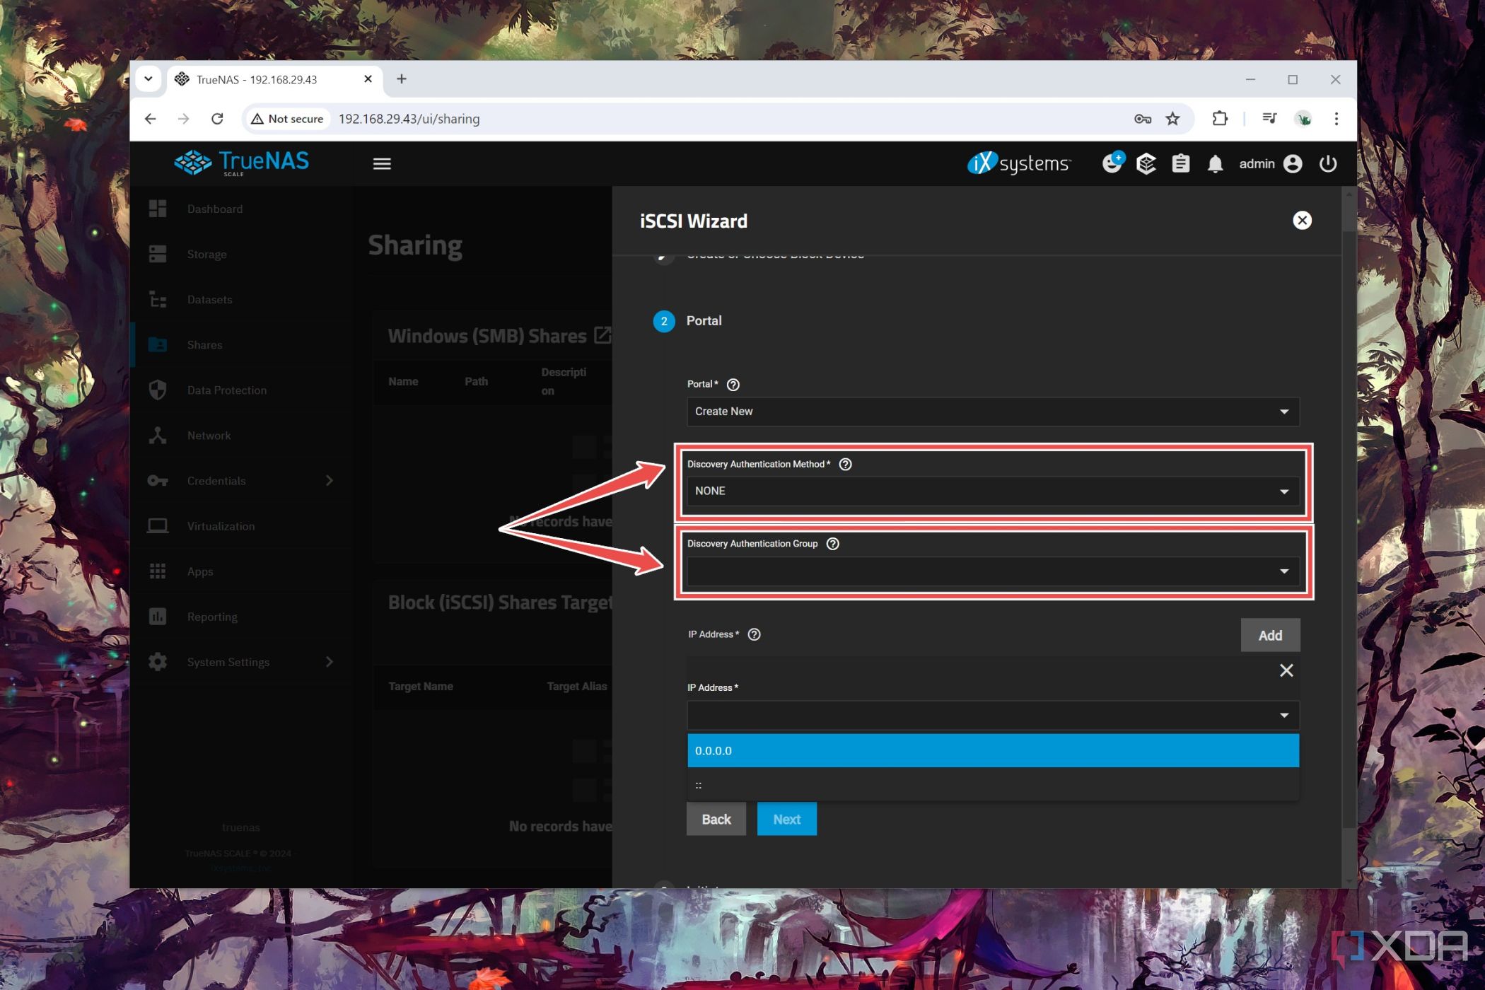This screenshot has width=1485, height=990.
Task: Click the Back button to return
Action: (x=716, y=819)
